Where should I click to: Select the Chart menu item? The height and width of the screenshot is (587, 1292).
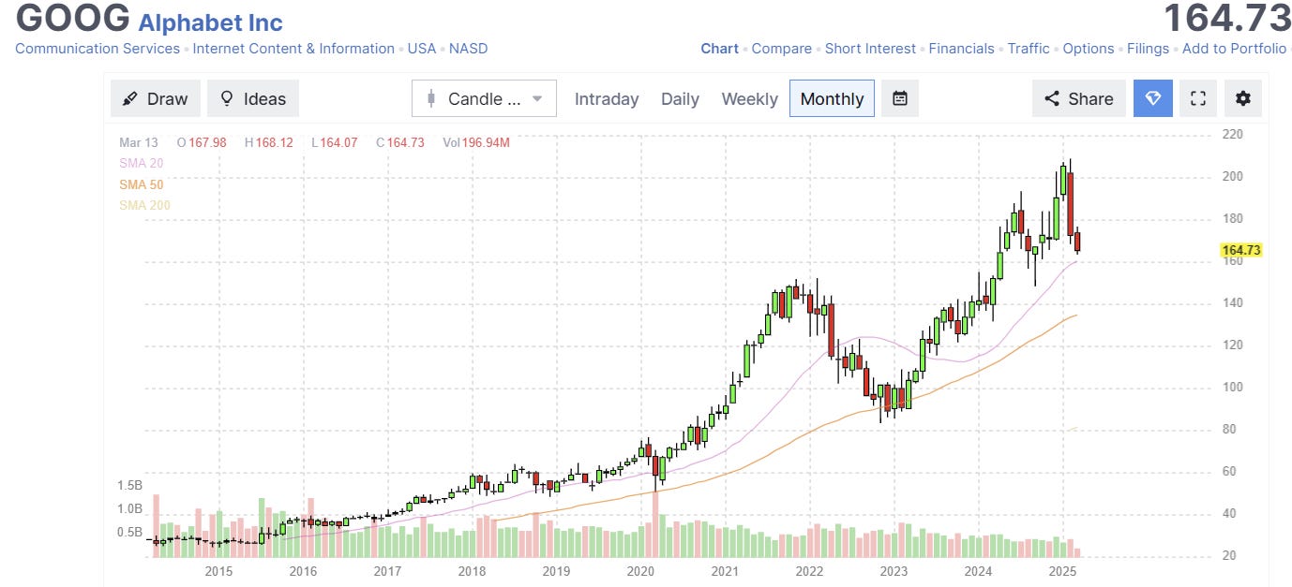click(720, 49)
